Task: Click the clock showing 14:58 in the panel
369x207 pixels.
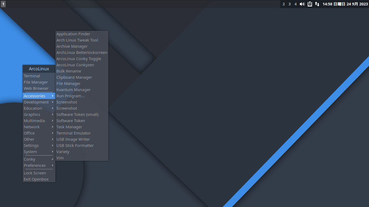Action: 345,4
